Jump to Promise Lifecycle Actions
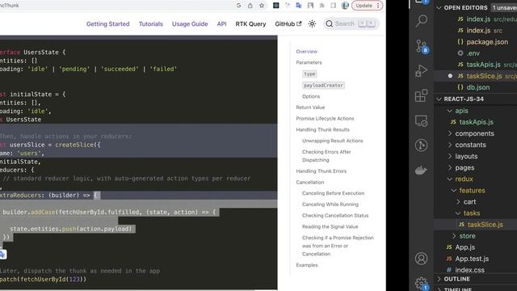The height and width of the screenshot is (291, 517). tap(325, 119)
